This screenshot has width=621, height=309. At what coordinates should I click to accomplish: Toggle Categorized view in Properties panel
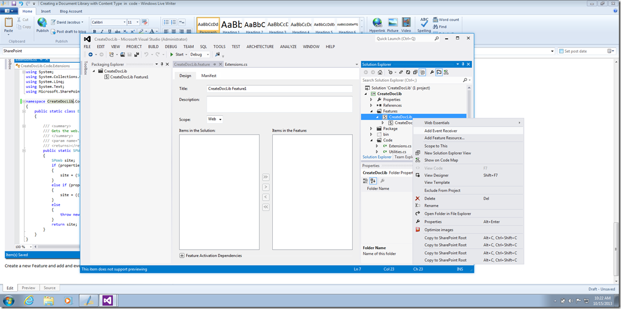[x=365, y=181]
